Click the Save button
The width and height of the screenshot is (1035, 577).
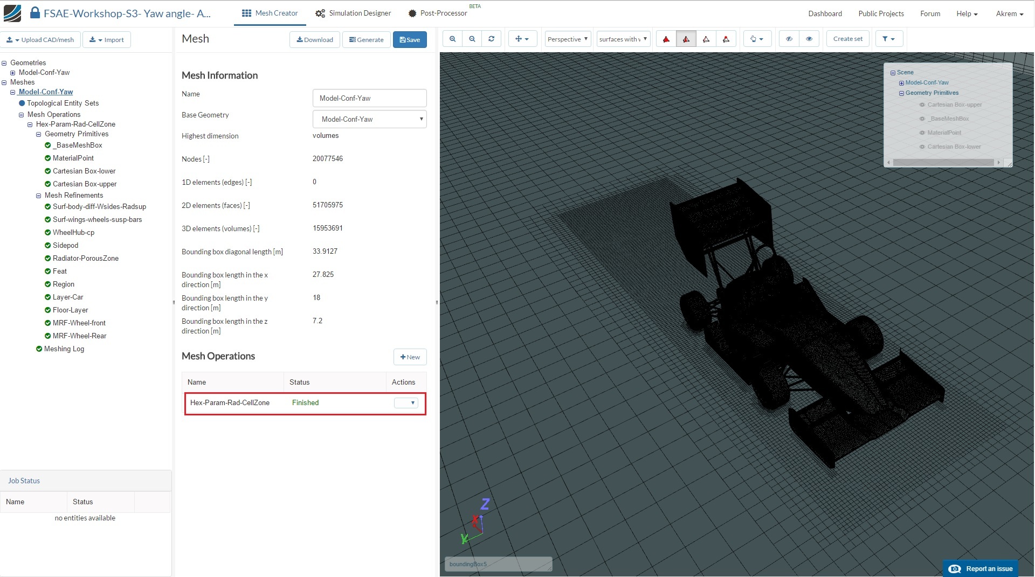tap(410, 39)
